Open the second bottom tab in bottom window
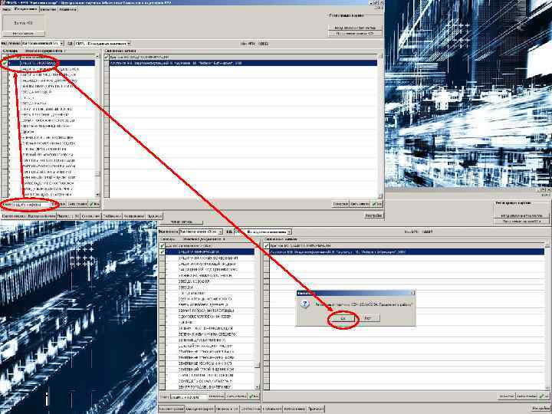 click(x=199, y=409)
